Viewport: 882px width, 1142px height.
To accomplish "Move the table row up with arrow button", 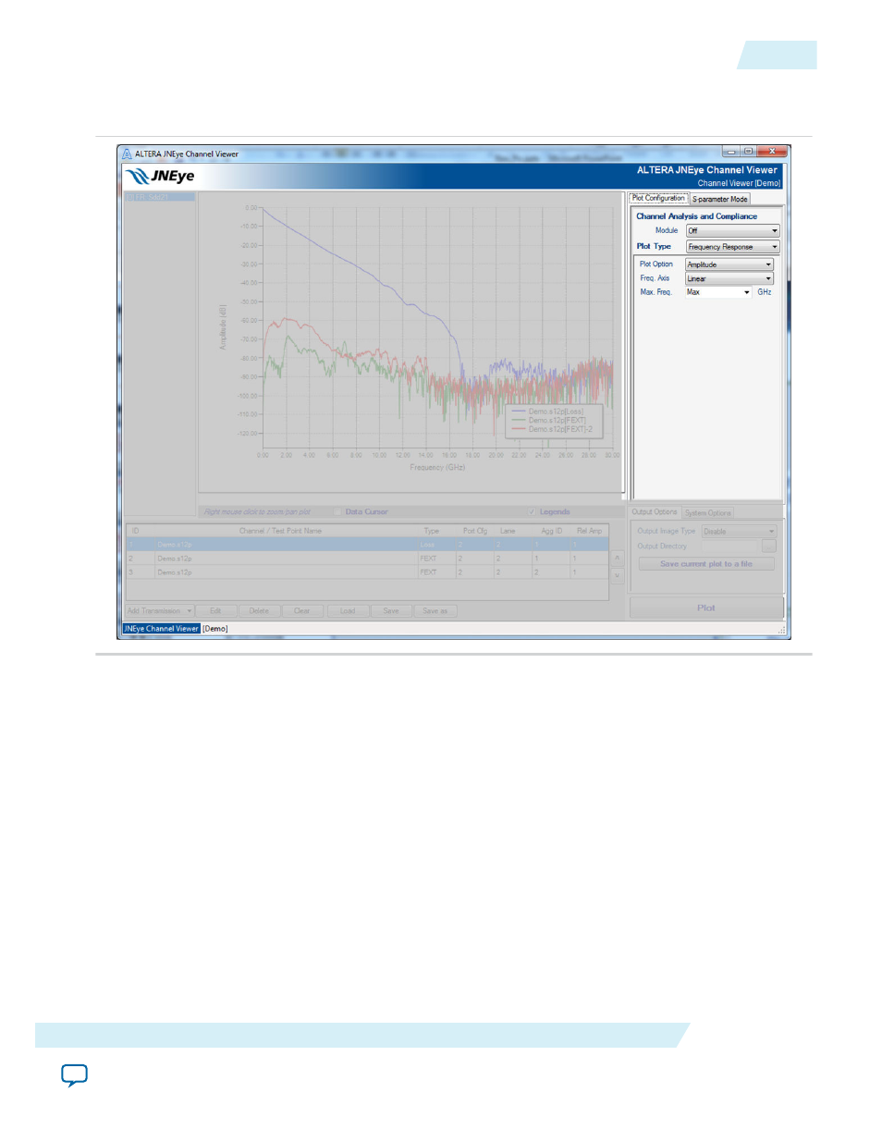I will [x=618, y=559].
